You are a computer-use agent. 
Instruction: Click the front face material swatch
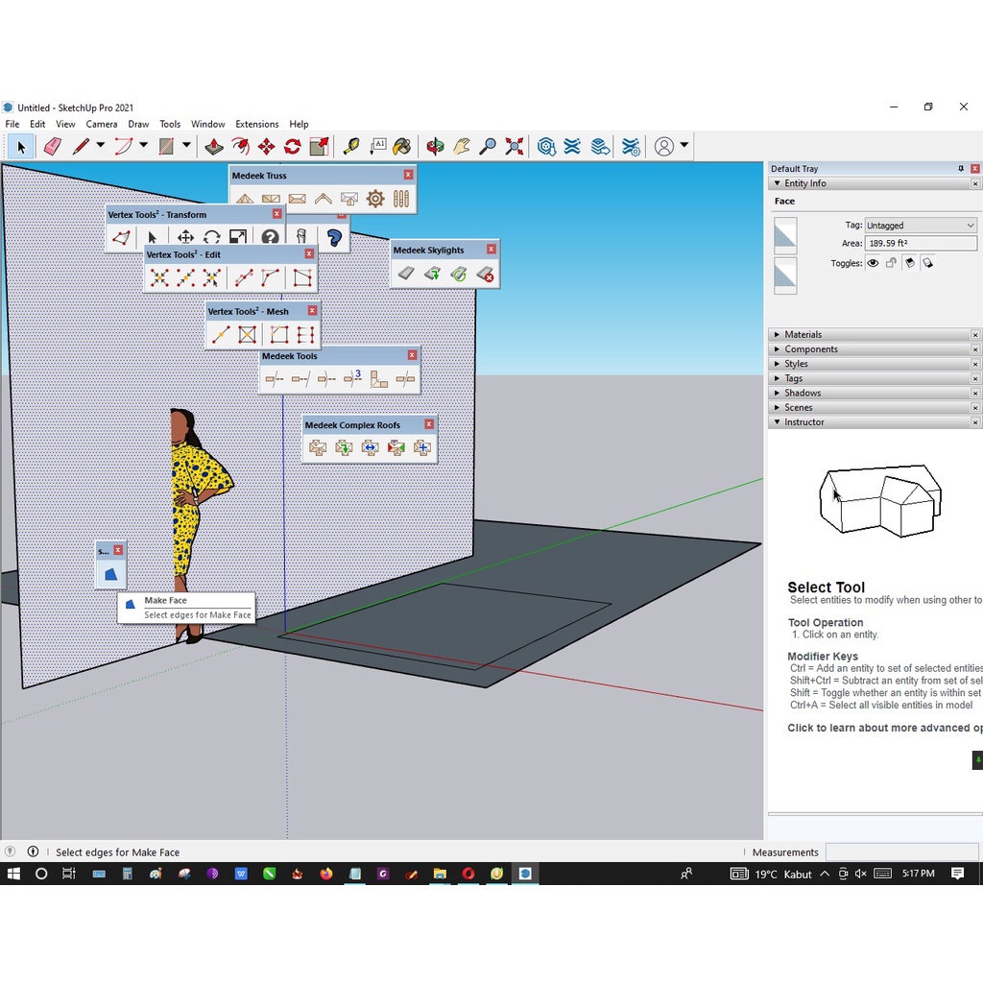[785, 236]
